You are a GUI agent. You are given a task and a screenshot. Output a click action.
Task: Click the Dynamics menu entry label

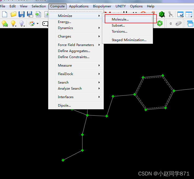tap(65, 28)
